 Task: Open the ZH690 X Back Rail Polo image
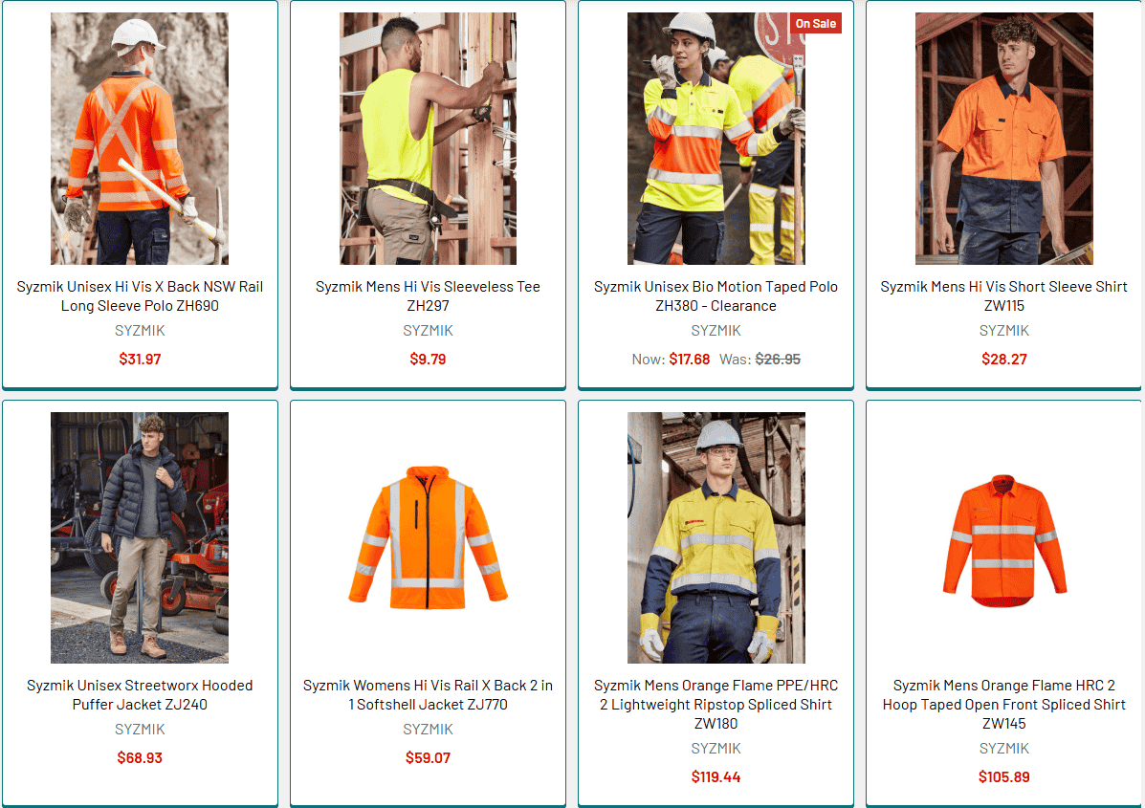140,138
